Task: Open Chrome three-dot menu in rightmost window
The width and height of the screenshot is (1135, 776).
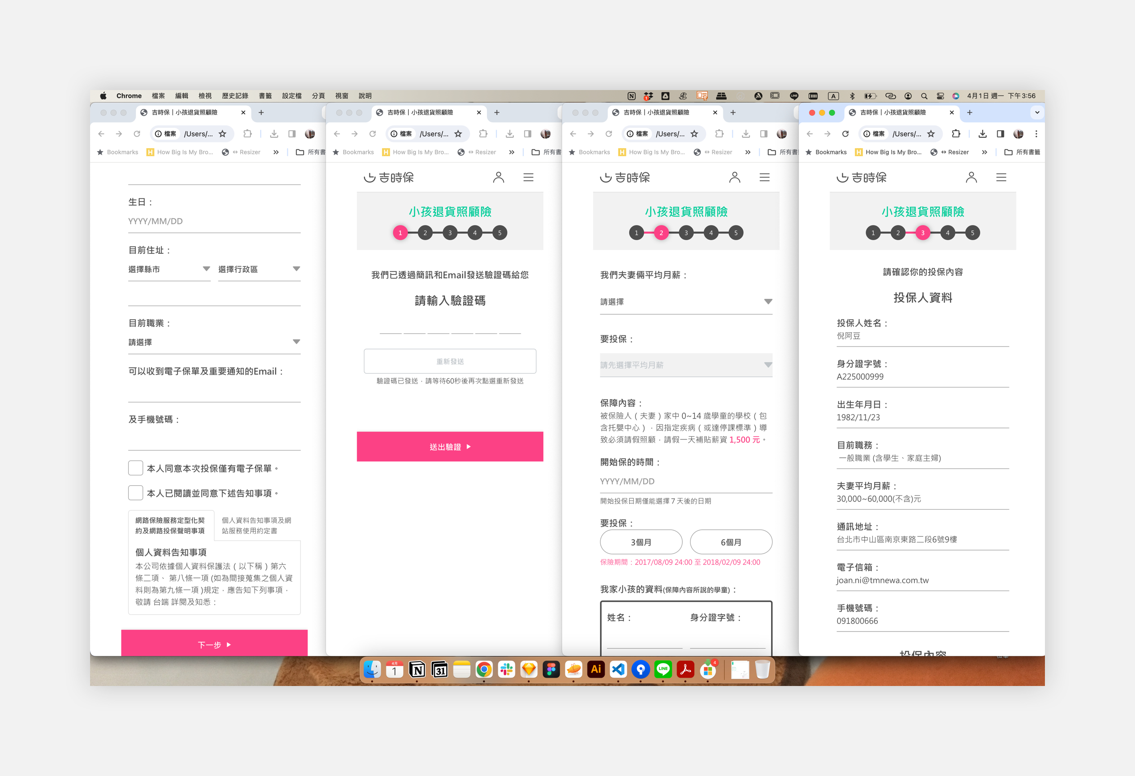Action: click(1036, 134)
